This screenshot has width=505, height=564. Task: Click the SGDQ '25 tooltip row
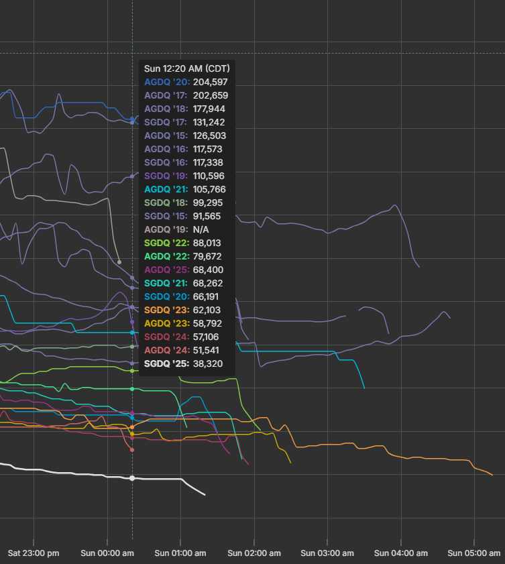(x=184, y=363)
